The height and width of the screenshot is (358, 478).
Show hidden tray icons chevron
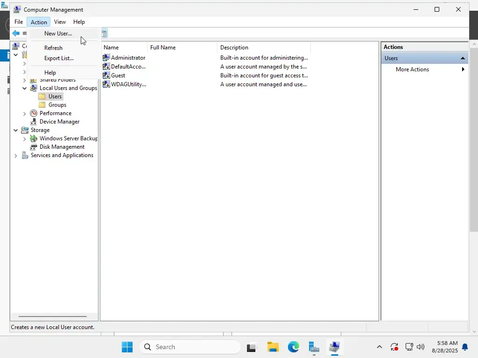pos(379,347)
